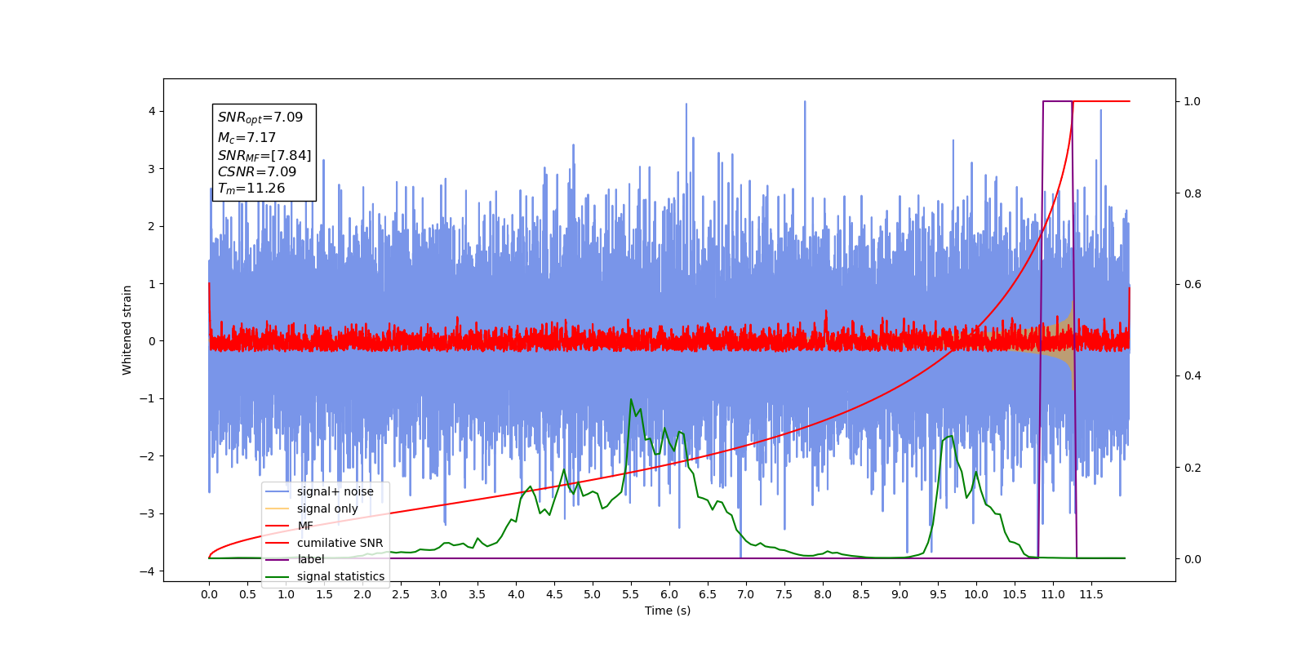
Task: Click the 8.0 tick on time axis
Action: (x=823, y=594)
